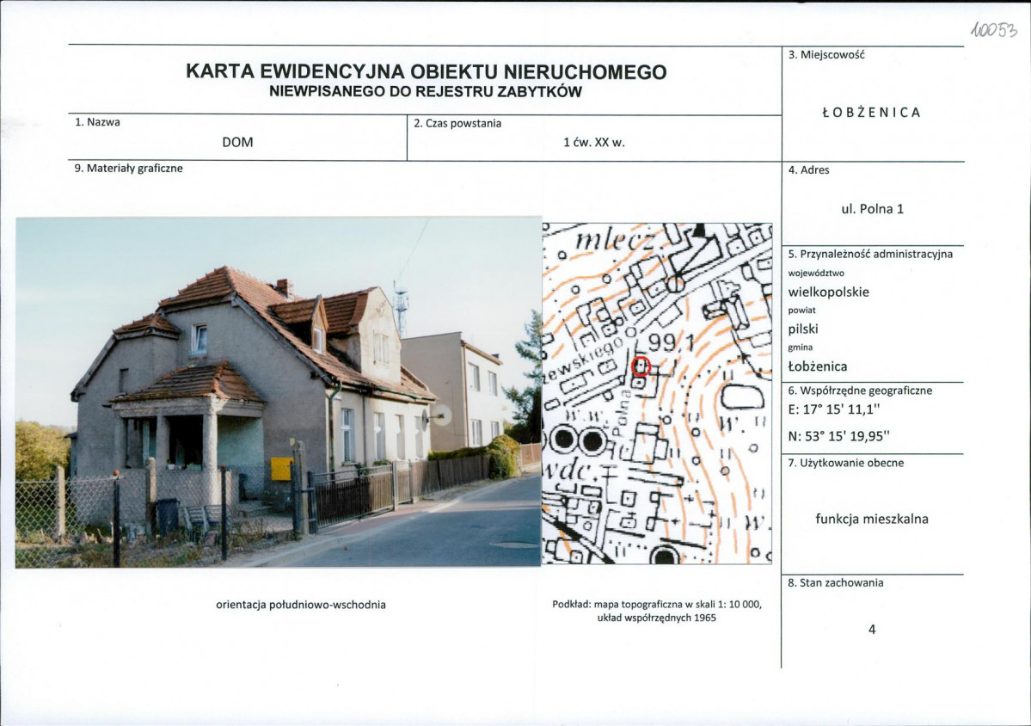Screen dimensions: 1031x726
Task: Click the 'Polna' street label on map
Action: tap(621, 413)
